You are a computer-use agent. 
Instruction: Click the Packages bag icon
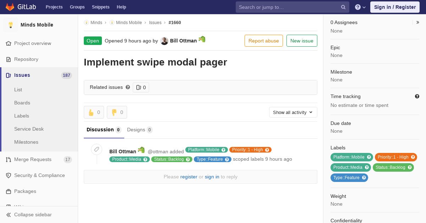click(x=9, y=191)
